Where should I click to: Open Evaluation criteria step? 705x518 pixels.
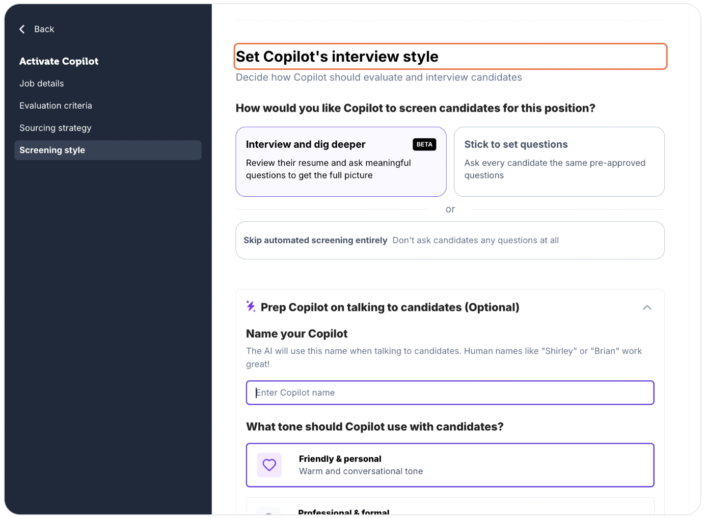point(56,106)
